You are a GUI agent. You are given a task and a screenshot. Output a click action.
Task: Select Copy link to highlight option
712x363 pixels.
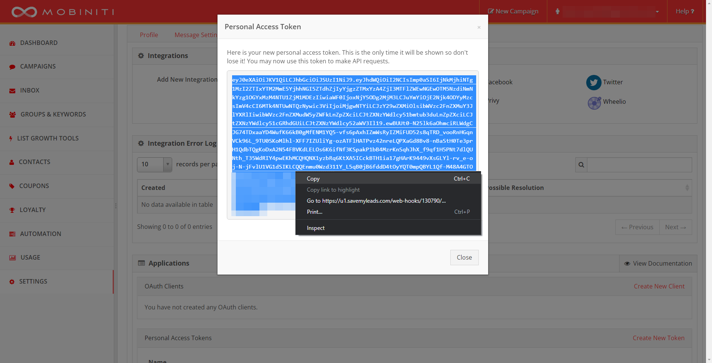pyautogui.click(x=388, y=190)
